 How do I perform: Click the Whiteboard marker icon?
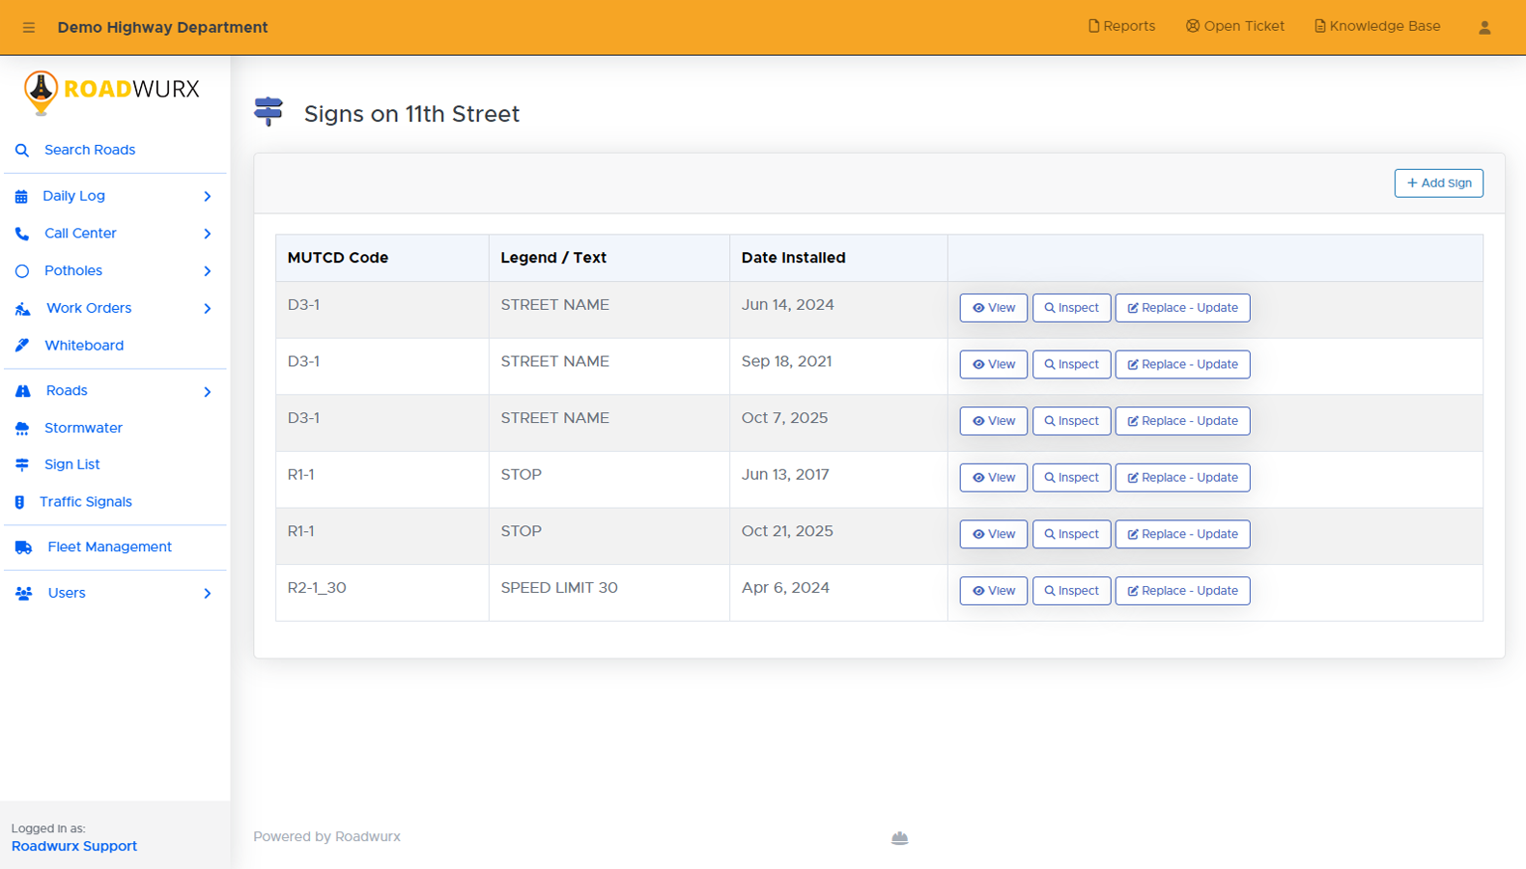tap(22, 346)
